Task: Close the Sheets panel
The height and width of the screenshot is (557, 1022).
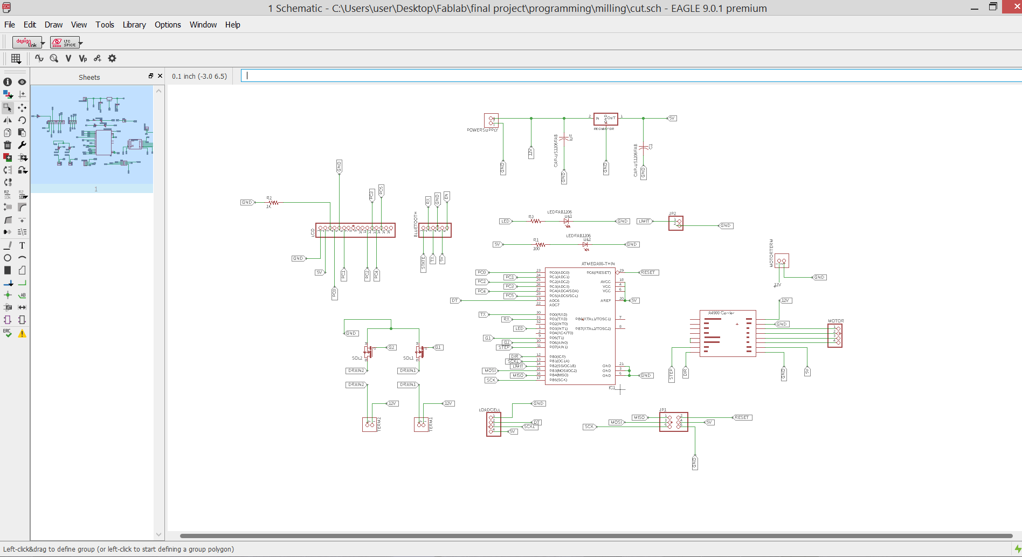Action: click(x=160, y=76)
